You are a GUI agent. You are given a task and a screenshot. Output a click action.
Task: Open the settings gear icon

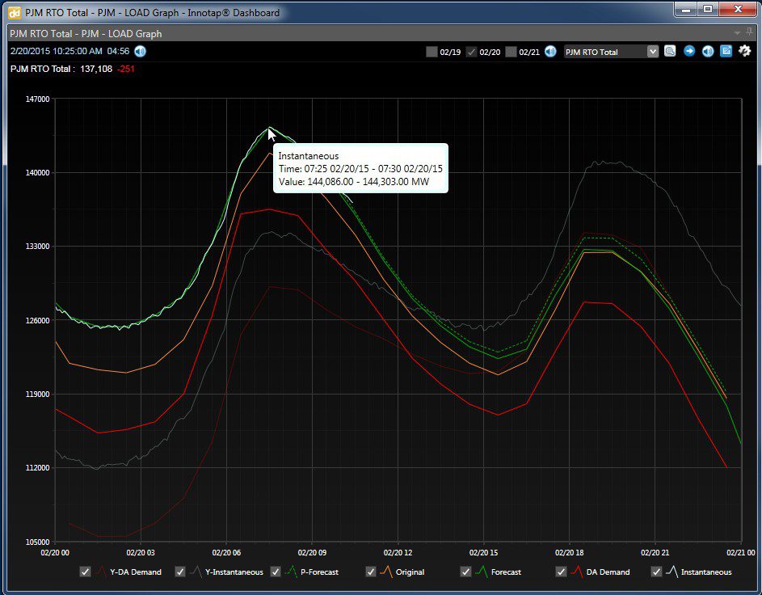(x=744, y=51)
